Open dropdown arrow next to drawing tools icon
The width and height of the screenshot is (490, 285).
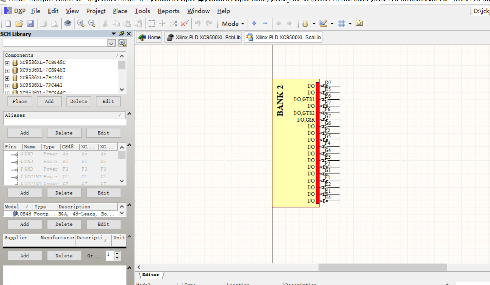tap(332, 23)
